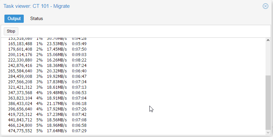Click the log line with 17.92MB/s speed

(47, 109)
